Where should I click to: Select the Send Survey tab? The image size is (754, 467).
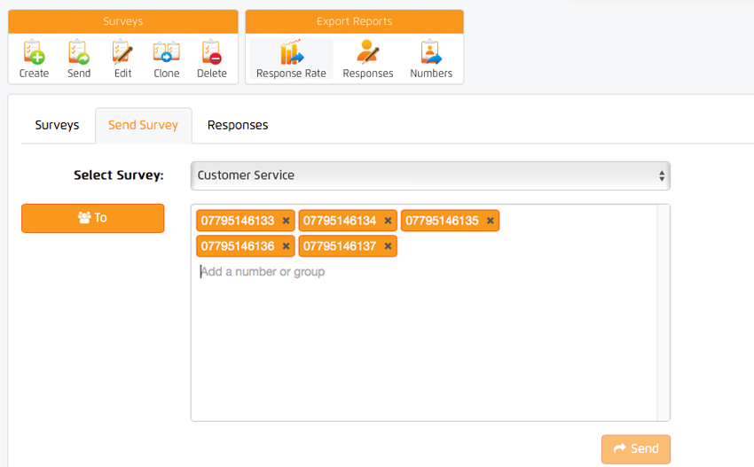pyautogui.click(x=143, y=125)
